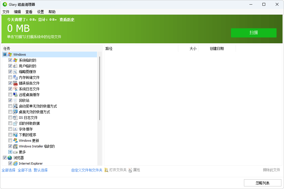Uncheck the system temporary (系统临时的) checkbox
Image resolution: width=284 pixels, height=189 pixels.
[10, 60]
